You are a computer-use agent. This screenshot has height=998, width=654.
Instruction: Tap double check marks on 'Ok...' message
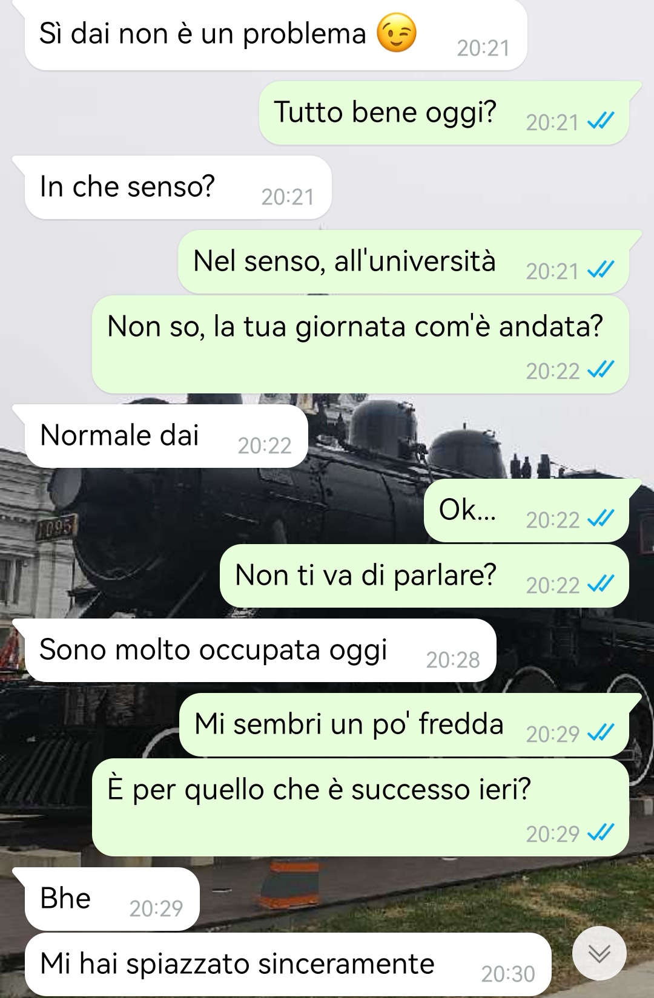click(x=601, y=519)
